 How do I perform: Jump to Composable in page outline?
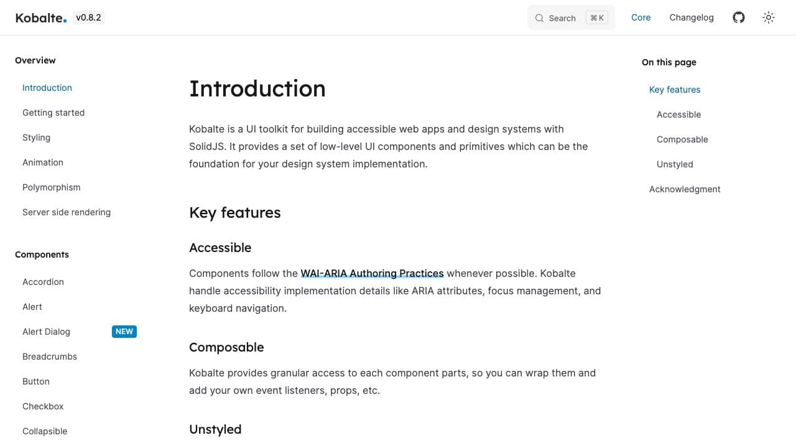point(682,139)
